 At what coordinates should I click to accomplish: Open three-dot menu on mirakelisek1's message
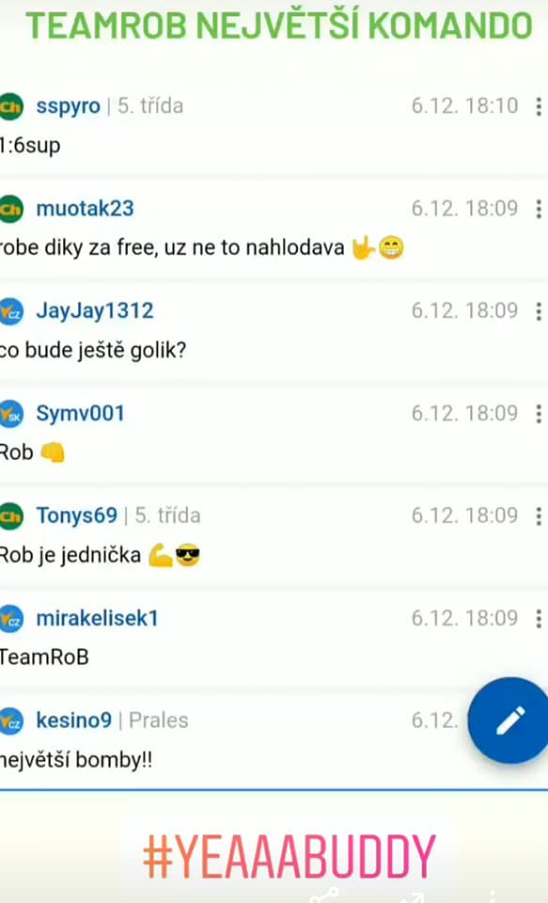539,618
